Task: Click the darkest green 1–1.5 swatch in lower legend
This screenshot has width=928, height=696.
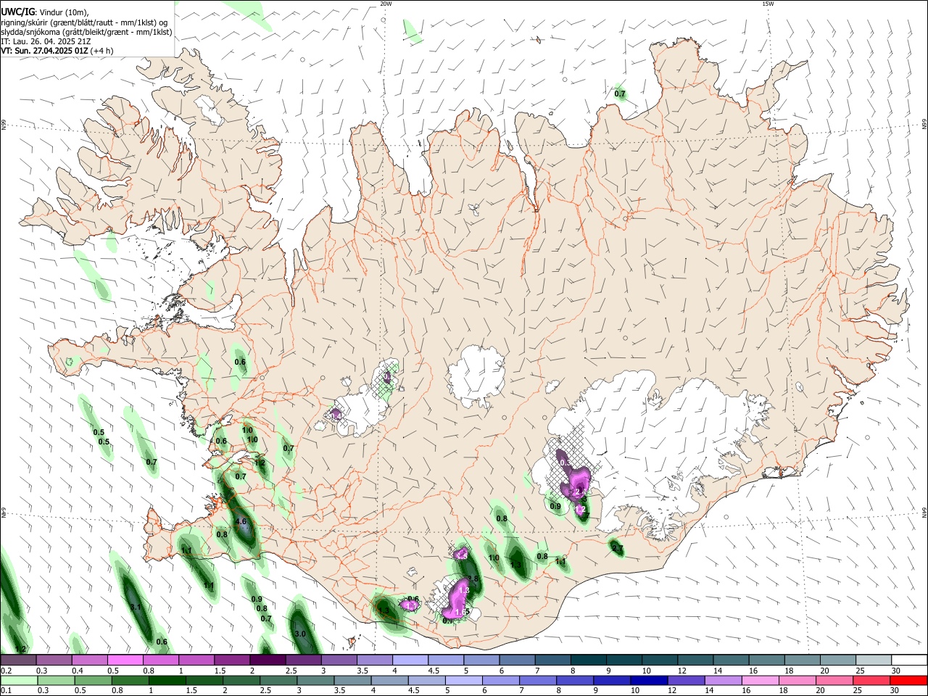Action: click(167, 680)
